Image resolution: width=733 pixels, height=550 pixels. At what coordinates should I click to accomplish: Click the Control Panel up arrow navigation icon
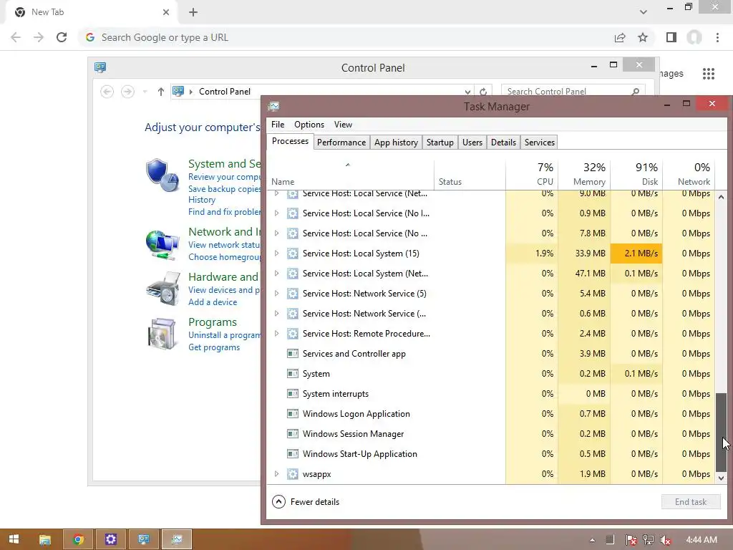pyautogui.click(x=161, y=92)
